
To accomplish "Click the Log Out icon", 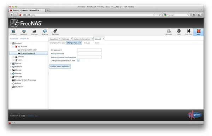I will [189, 32].
